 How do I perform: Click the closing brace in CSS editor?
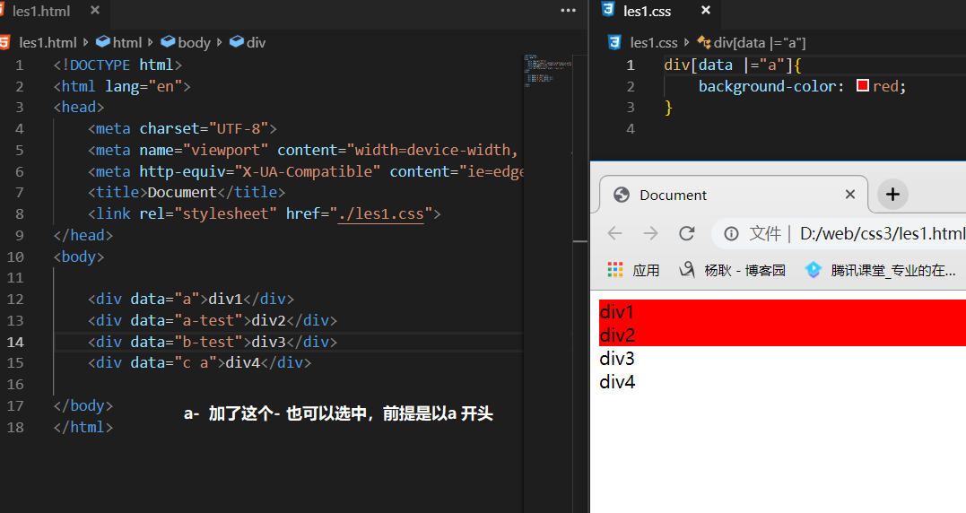pyautogui.click(x=668, y=108)
